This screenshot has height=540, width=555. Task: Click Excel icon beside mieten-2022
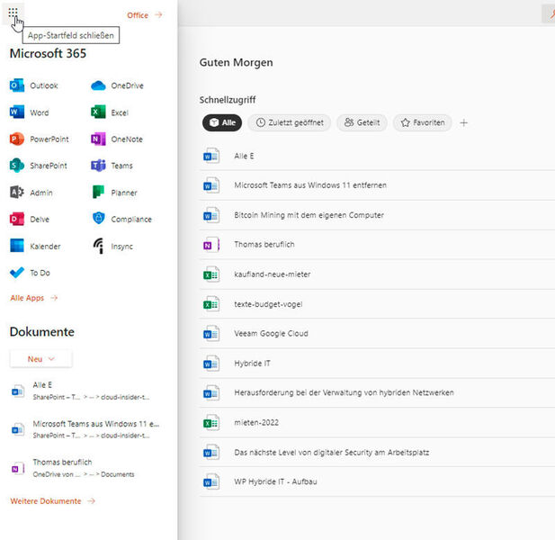click(x=211, y=422)
